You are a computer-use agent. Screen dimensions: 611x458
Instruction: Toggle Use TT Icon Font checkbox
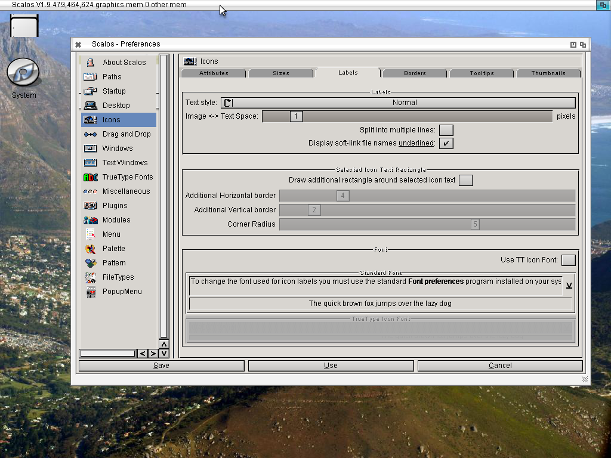[x=569, y=260]
